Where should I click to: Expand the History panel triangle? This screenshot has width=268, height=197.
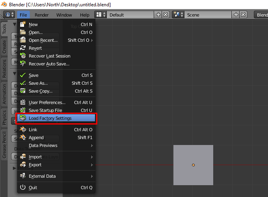coord(15,168)
